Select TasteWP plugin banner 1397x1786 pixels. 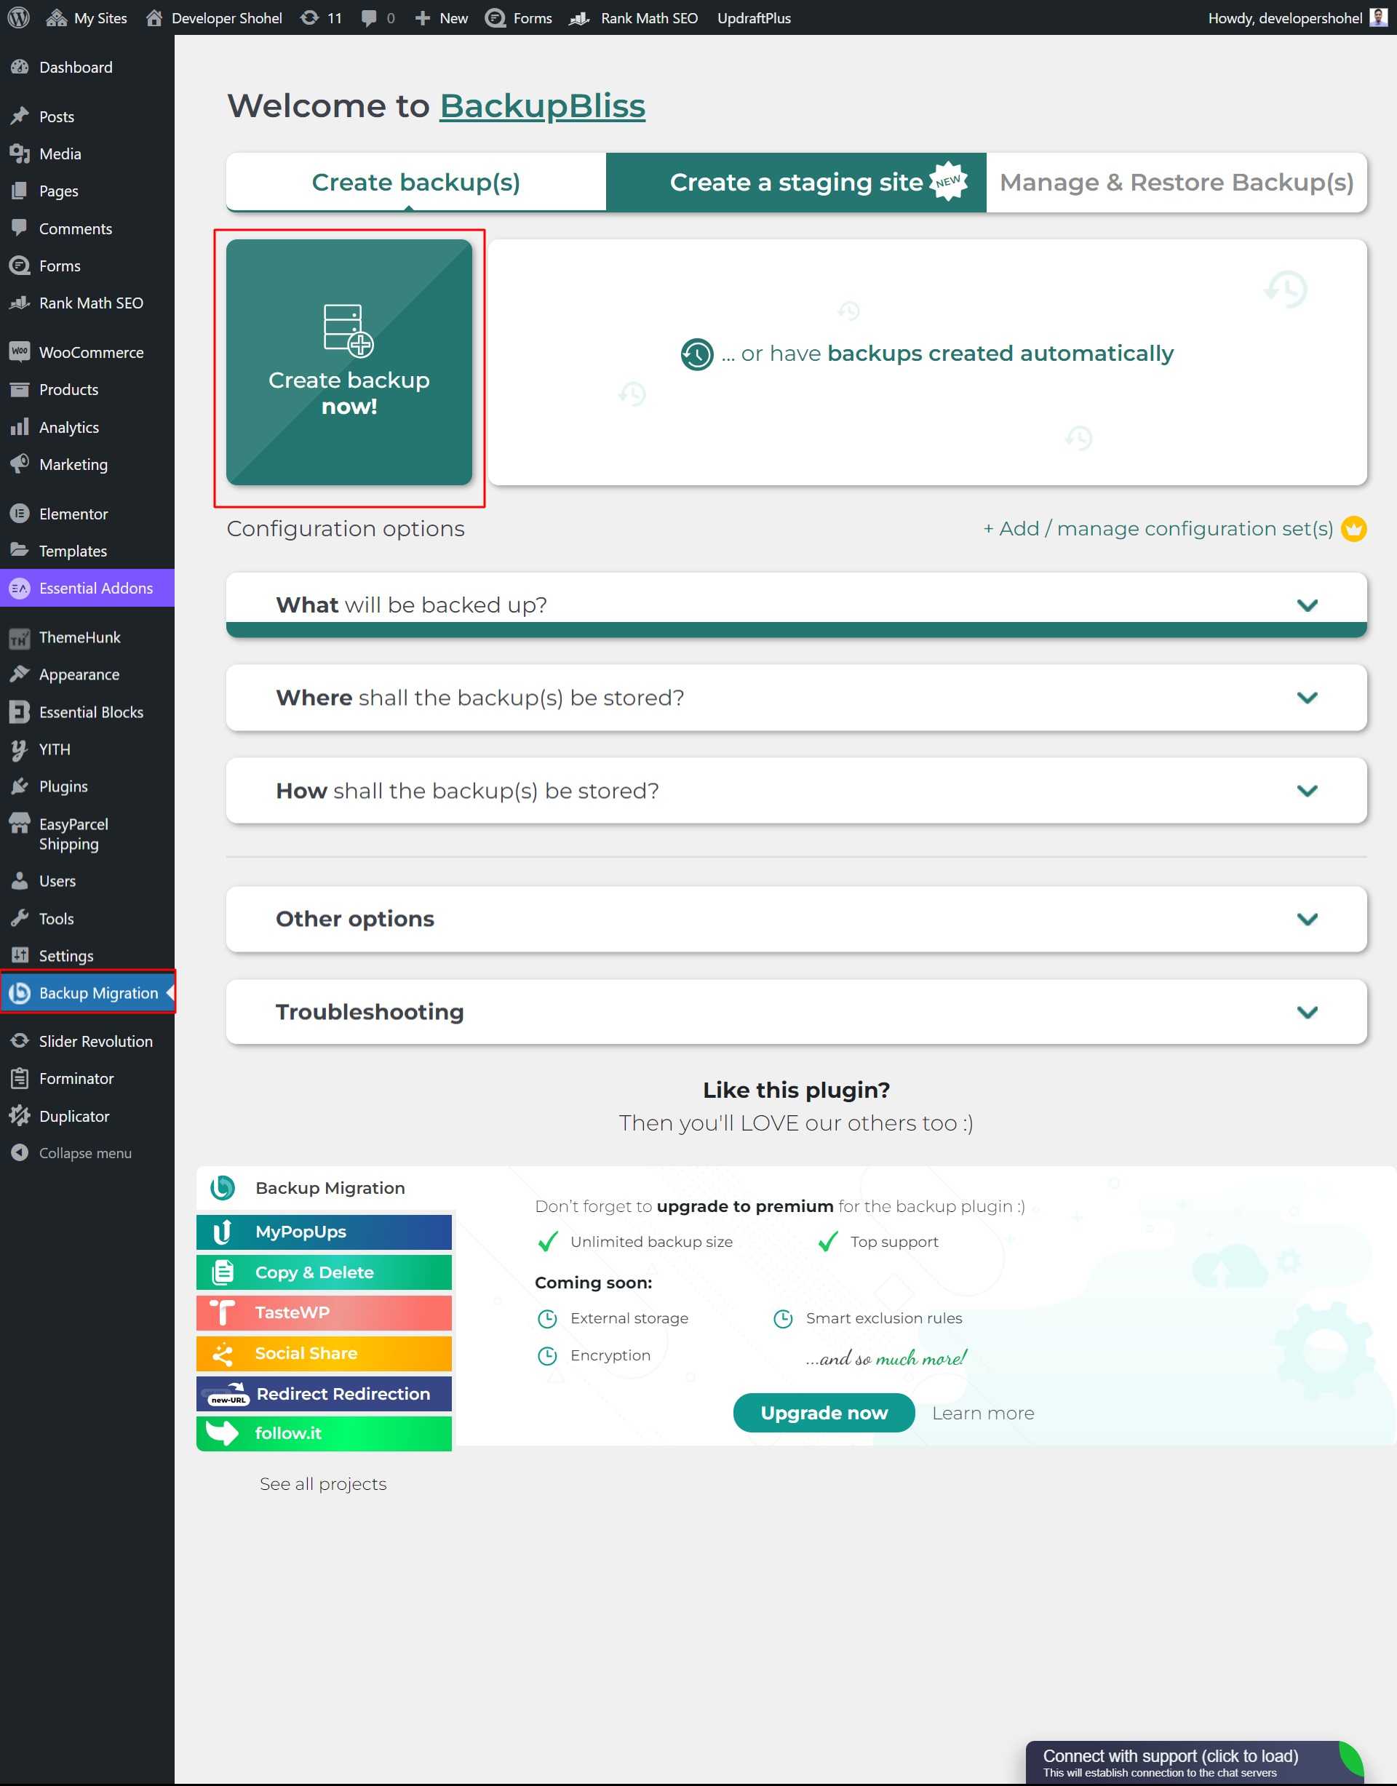pyautogui.click(x=324, y=1312)
